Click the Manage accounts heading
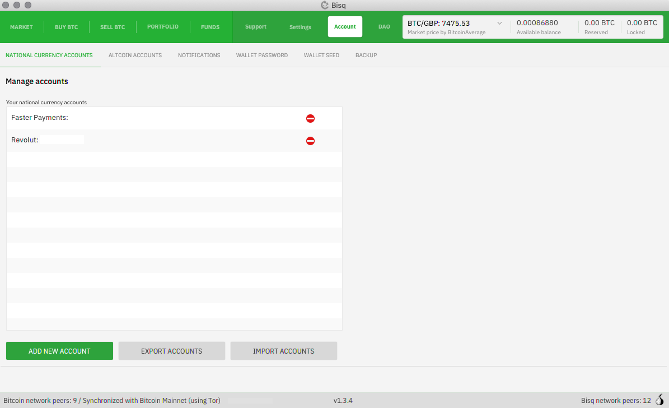This screenshot has width=669, height=408. pyautogui.click(x=37, y=81)
